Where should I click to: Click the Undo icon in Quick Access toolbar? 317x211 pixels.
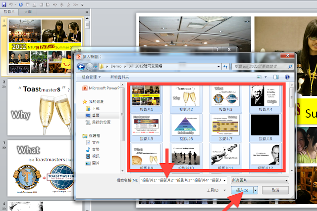pos(11,4)
